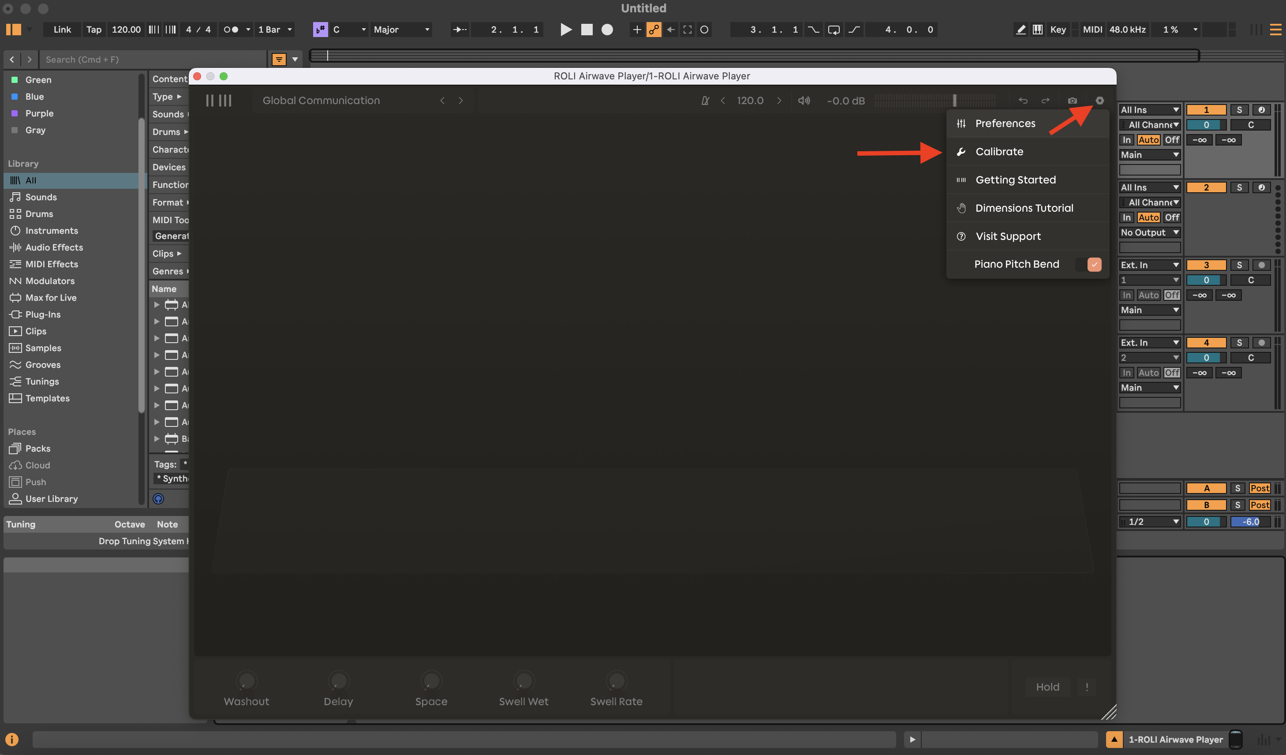1286x755 pixels.
Task: Open the Major scale dropdown
Action: [401, 30]
